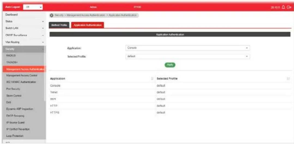
Task: Open the Selected Profile dropdown showing default
Action: 187,56
